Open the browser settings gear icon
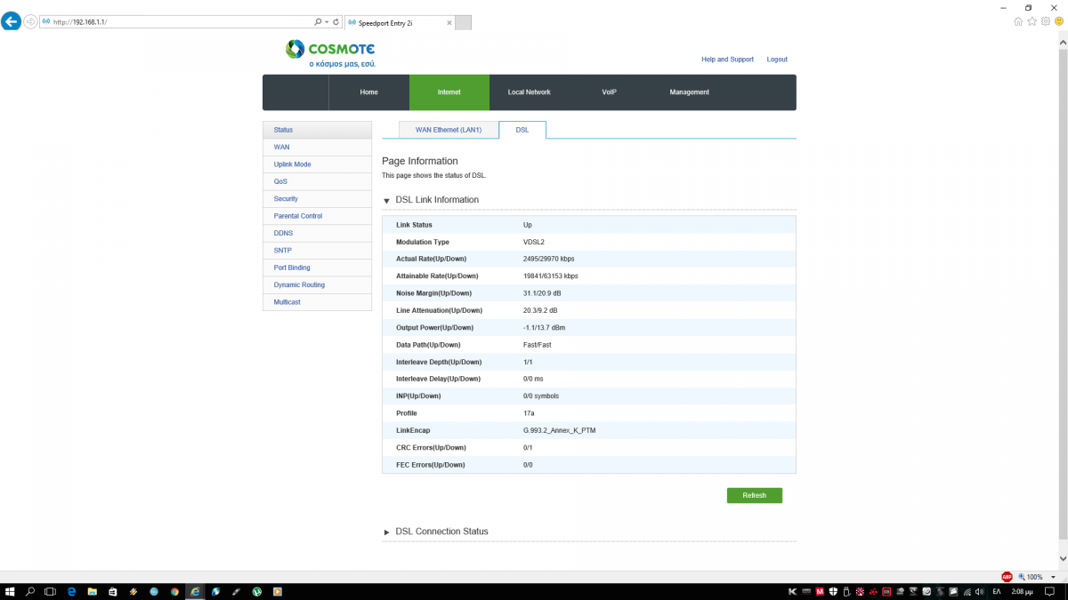The height and width of the screenshot is (600, 1068). point(1046,21)
